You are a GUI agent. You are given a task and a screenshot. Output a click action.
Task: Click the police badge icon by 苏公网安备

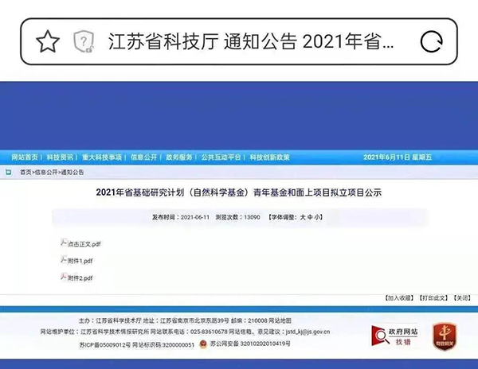(x=202, y=344)
